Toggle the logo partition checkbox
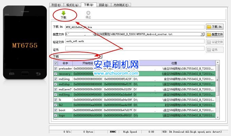Image resolution: width=231 pixels, height=136 pixels. coord(55,115)
